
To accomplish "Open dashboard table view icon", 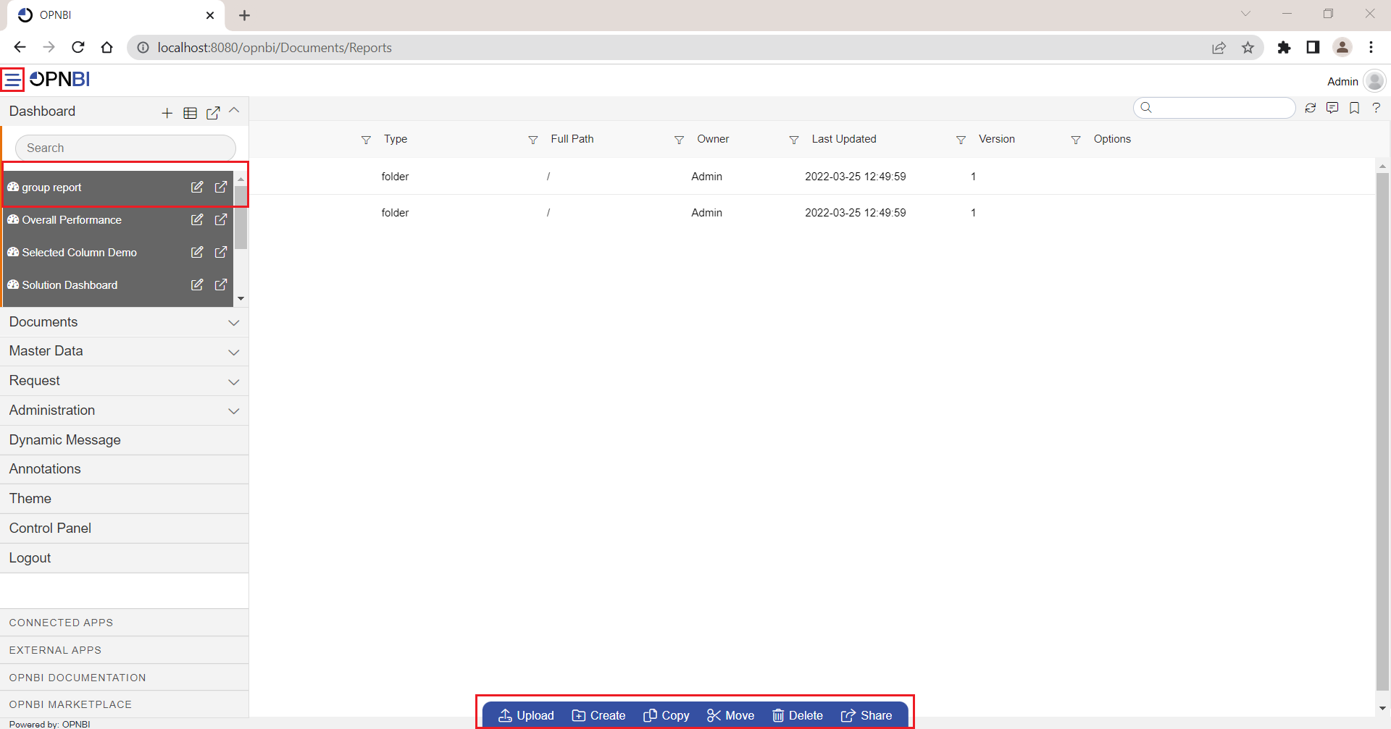I will click(x=190, y=113).
